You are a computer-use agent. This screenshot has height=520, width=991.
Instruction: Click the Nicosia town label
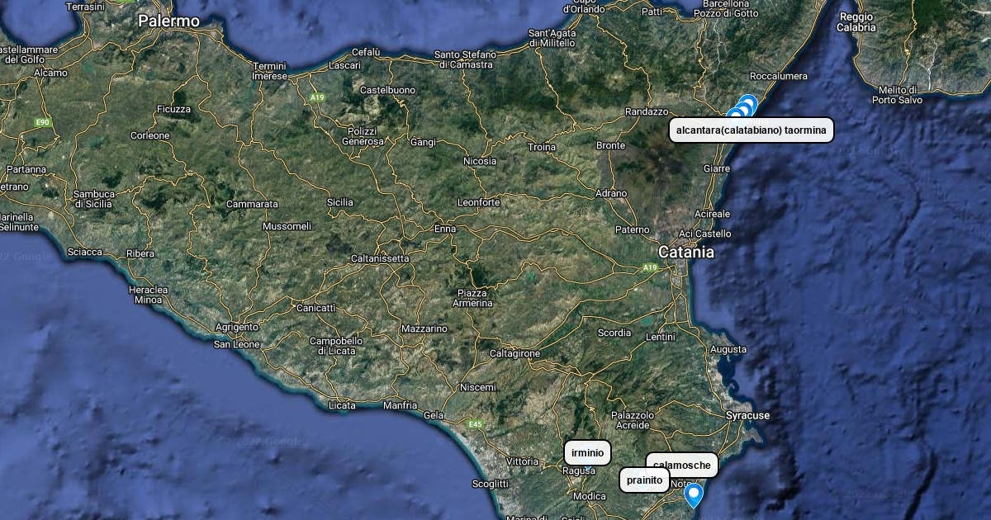pyautogui.click(x=480, y=161)
